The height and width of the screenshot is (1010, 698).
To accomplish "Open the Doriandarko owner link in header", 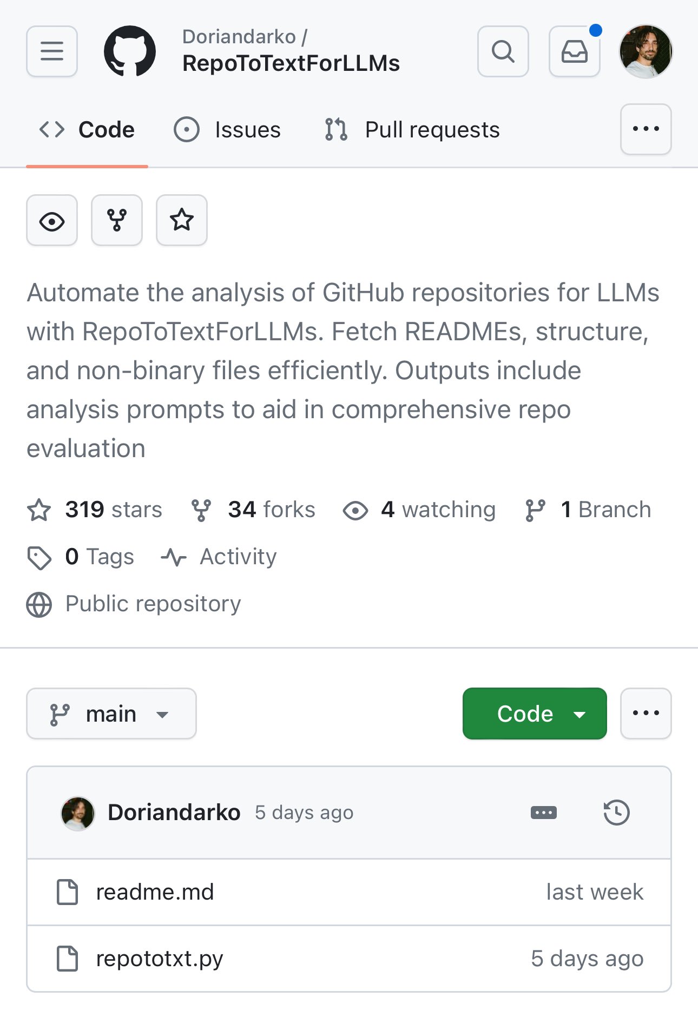I will pyautogui.click(x=239, y=37).
